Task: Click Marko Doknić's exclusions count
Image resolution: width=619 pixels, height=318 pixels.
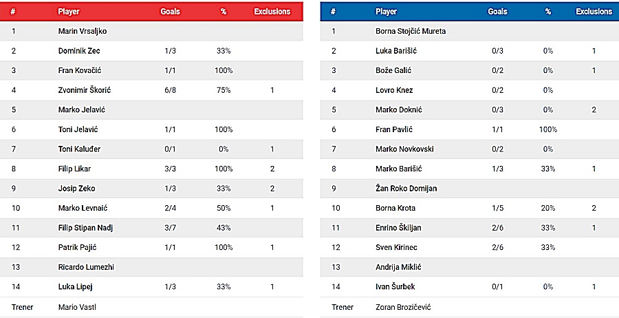Action: point(594,110)
